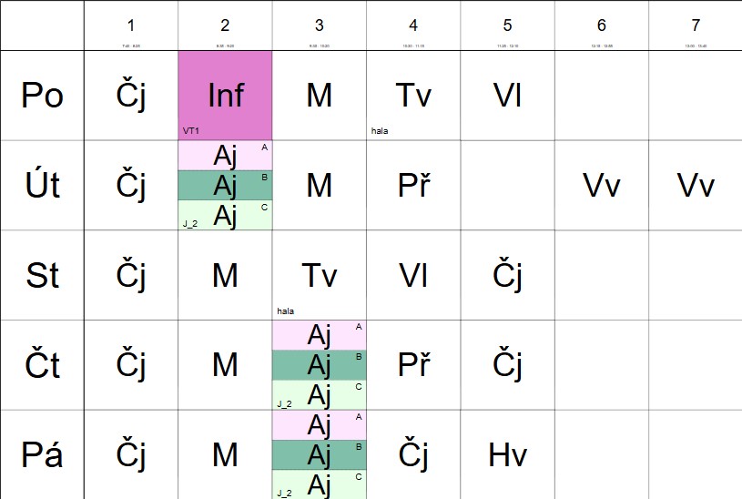Image resolution: width=742 pixels, height=499 pixels.
Task: Select Wednesday's Tv lesson in period 3
Action: click(x=319, y=275)
